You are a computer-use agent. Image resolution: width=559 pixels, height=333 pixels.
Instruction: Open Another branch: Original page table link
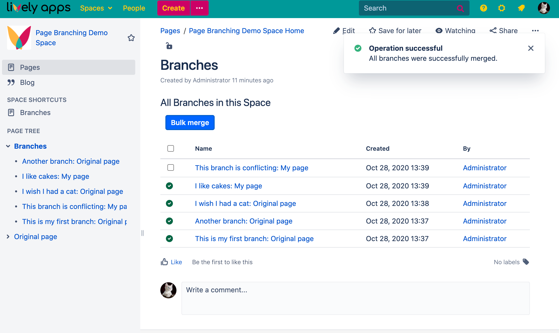point(244,221)
